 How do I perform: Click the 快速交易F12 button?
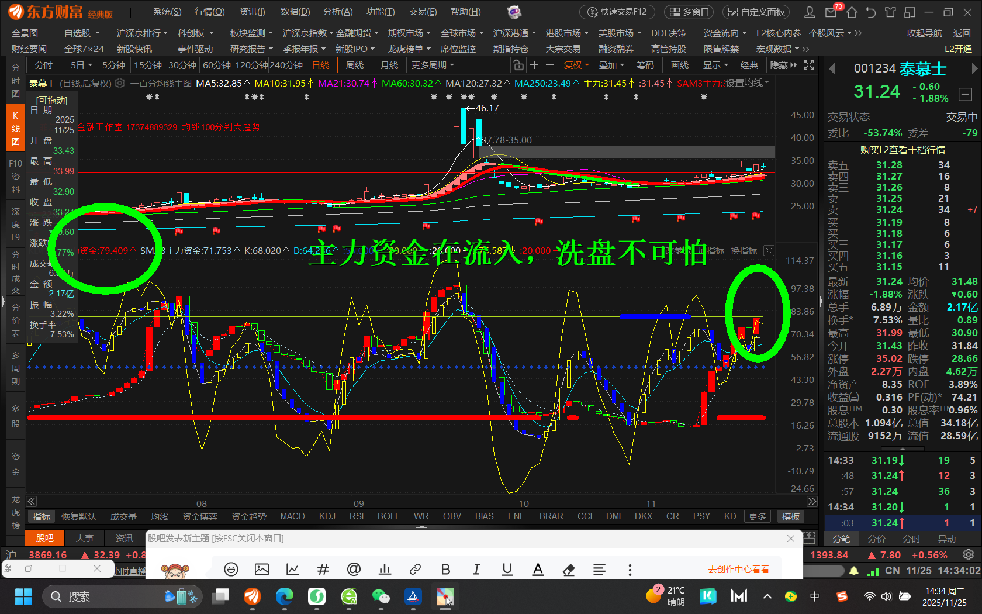click(617, 12)
